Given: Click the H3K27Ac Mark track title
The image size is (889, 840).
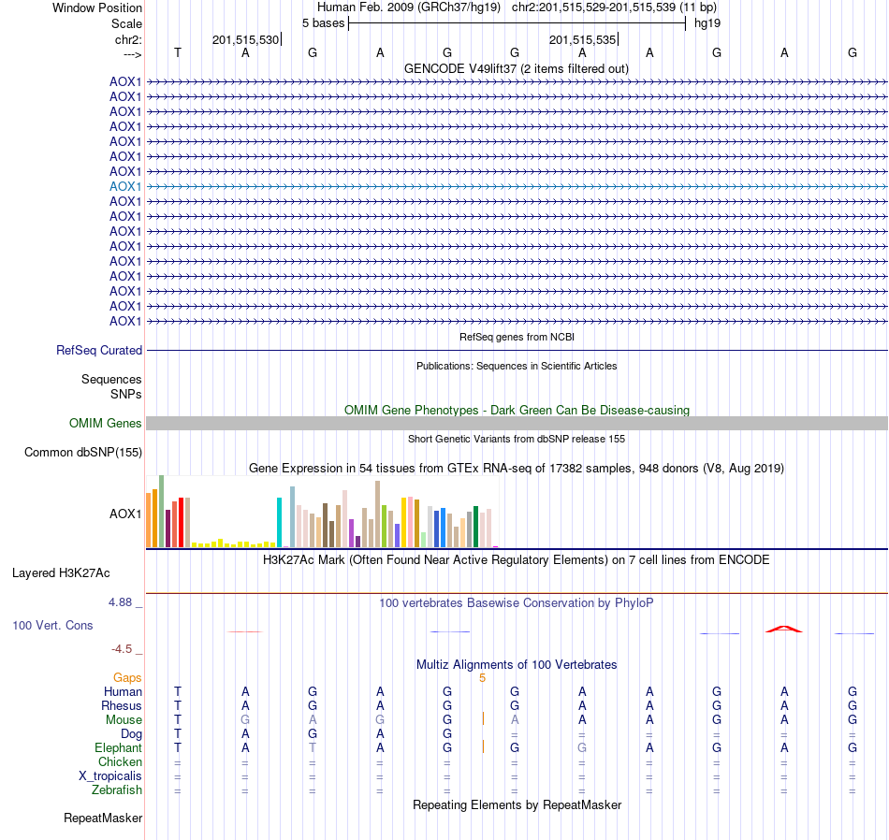Looking at the screenshot, I should (x=517, y=560).
